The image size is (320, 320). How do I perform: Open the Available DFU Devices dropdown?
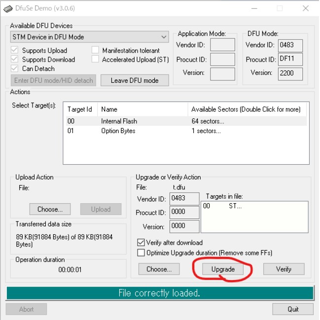pos(89,37)
